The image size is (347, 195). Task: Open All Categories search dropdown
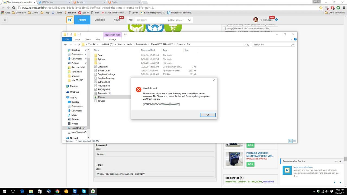pos(176,20)
